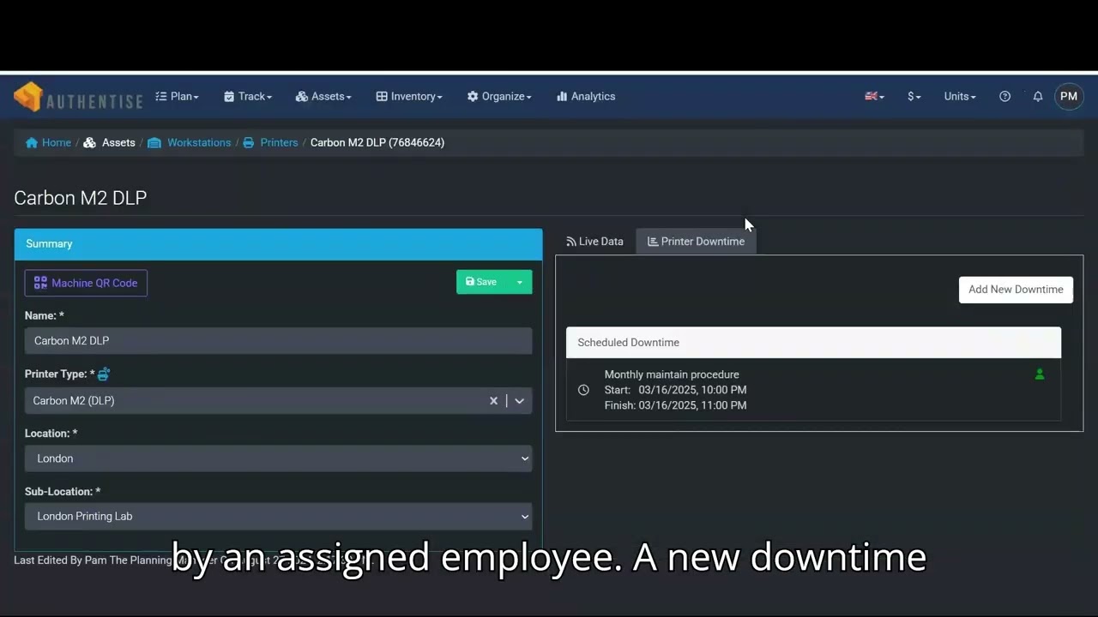This screenshot has height=617, width=1098.
Task: Click the Carbon M2 DLP page title
Action: coord(81,198)
